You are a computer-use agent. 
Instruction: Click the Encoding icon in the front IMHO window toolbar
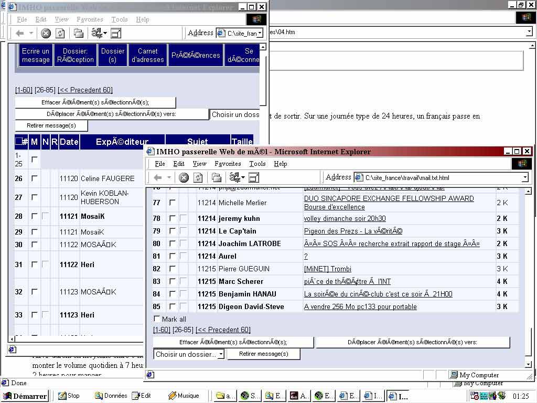(x=235, y=177)
